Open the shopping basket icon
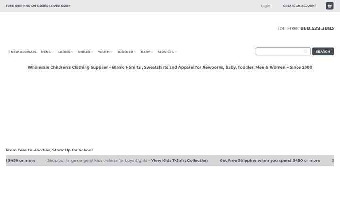 330,6
